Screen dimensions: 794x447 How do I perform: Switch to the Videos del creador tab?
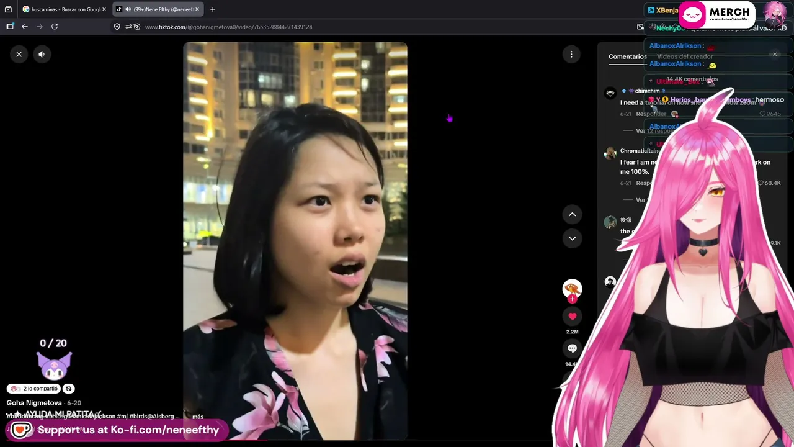tap(685, 56)
